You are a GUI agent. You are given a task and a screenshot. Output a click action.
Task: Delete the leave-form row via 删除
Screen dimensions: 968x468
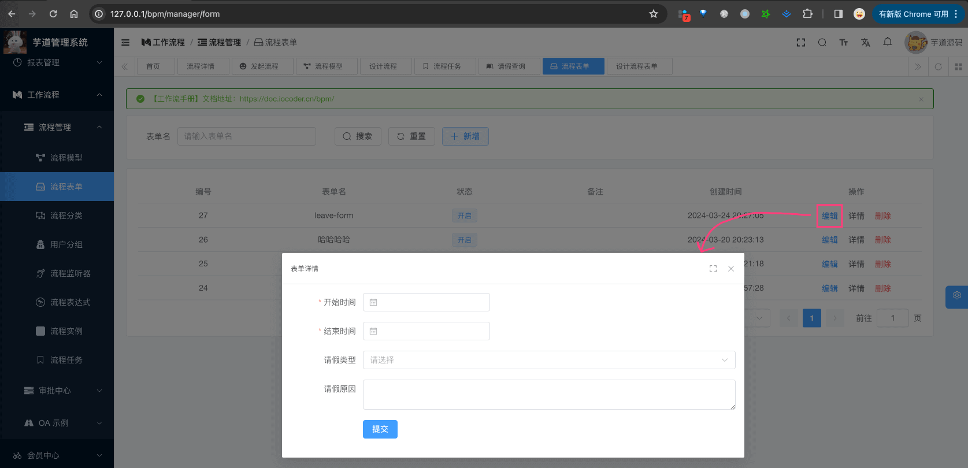pyautogui.click(x=883, y=216)
